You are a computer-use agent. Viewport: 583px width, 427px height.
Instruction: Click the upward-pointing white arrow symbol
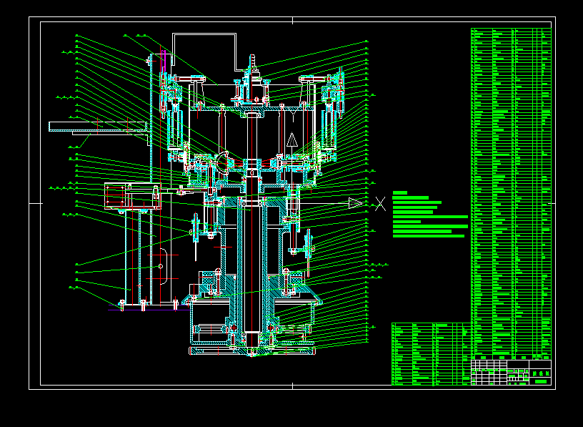point(291,141)
